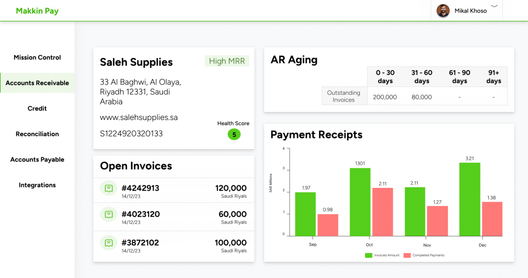Open the Reconciliation page
The width and height of the screenshot is (528, 278).
point(37,134)
